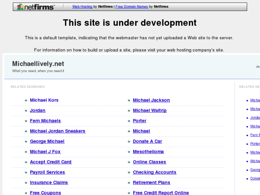Click the Michael Kors link

pyautogui.click(x=44, y=100)
